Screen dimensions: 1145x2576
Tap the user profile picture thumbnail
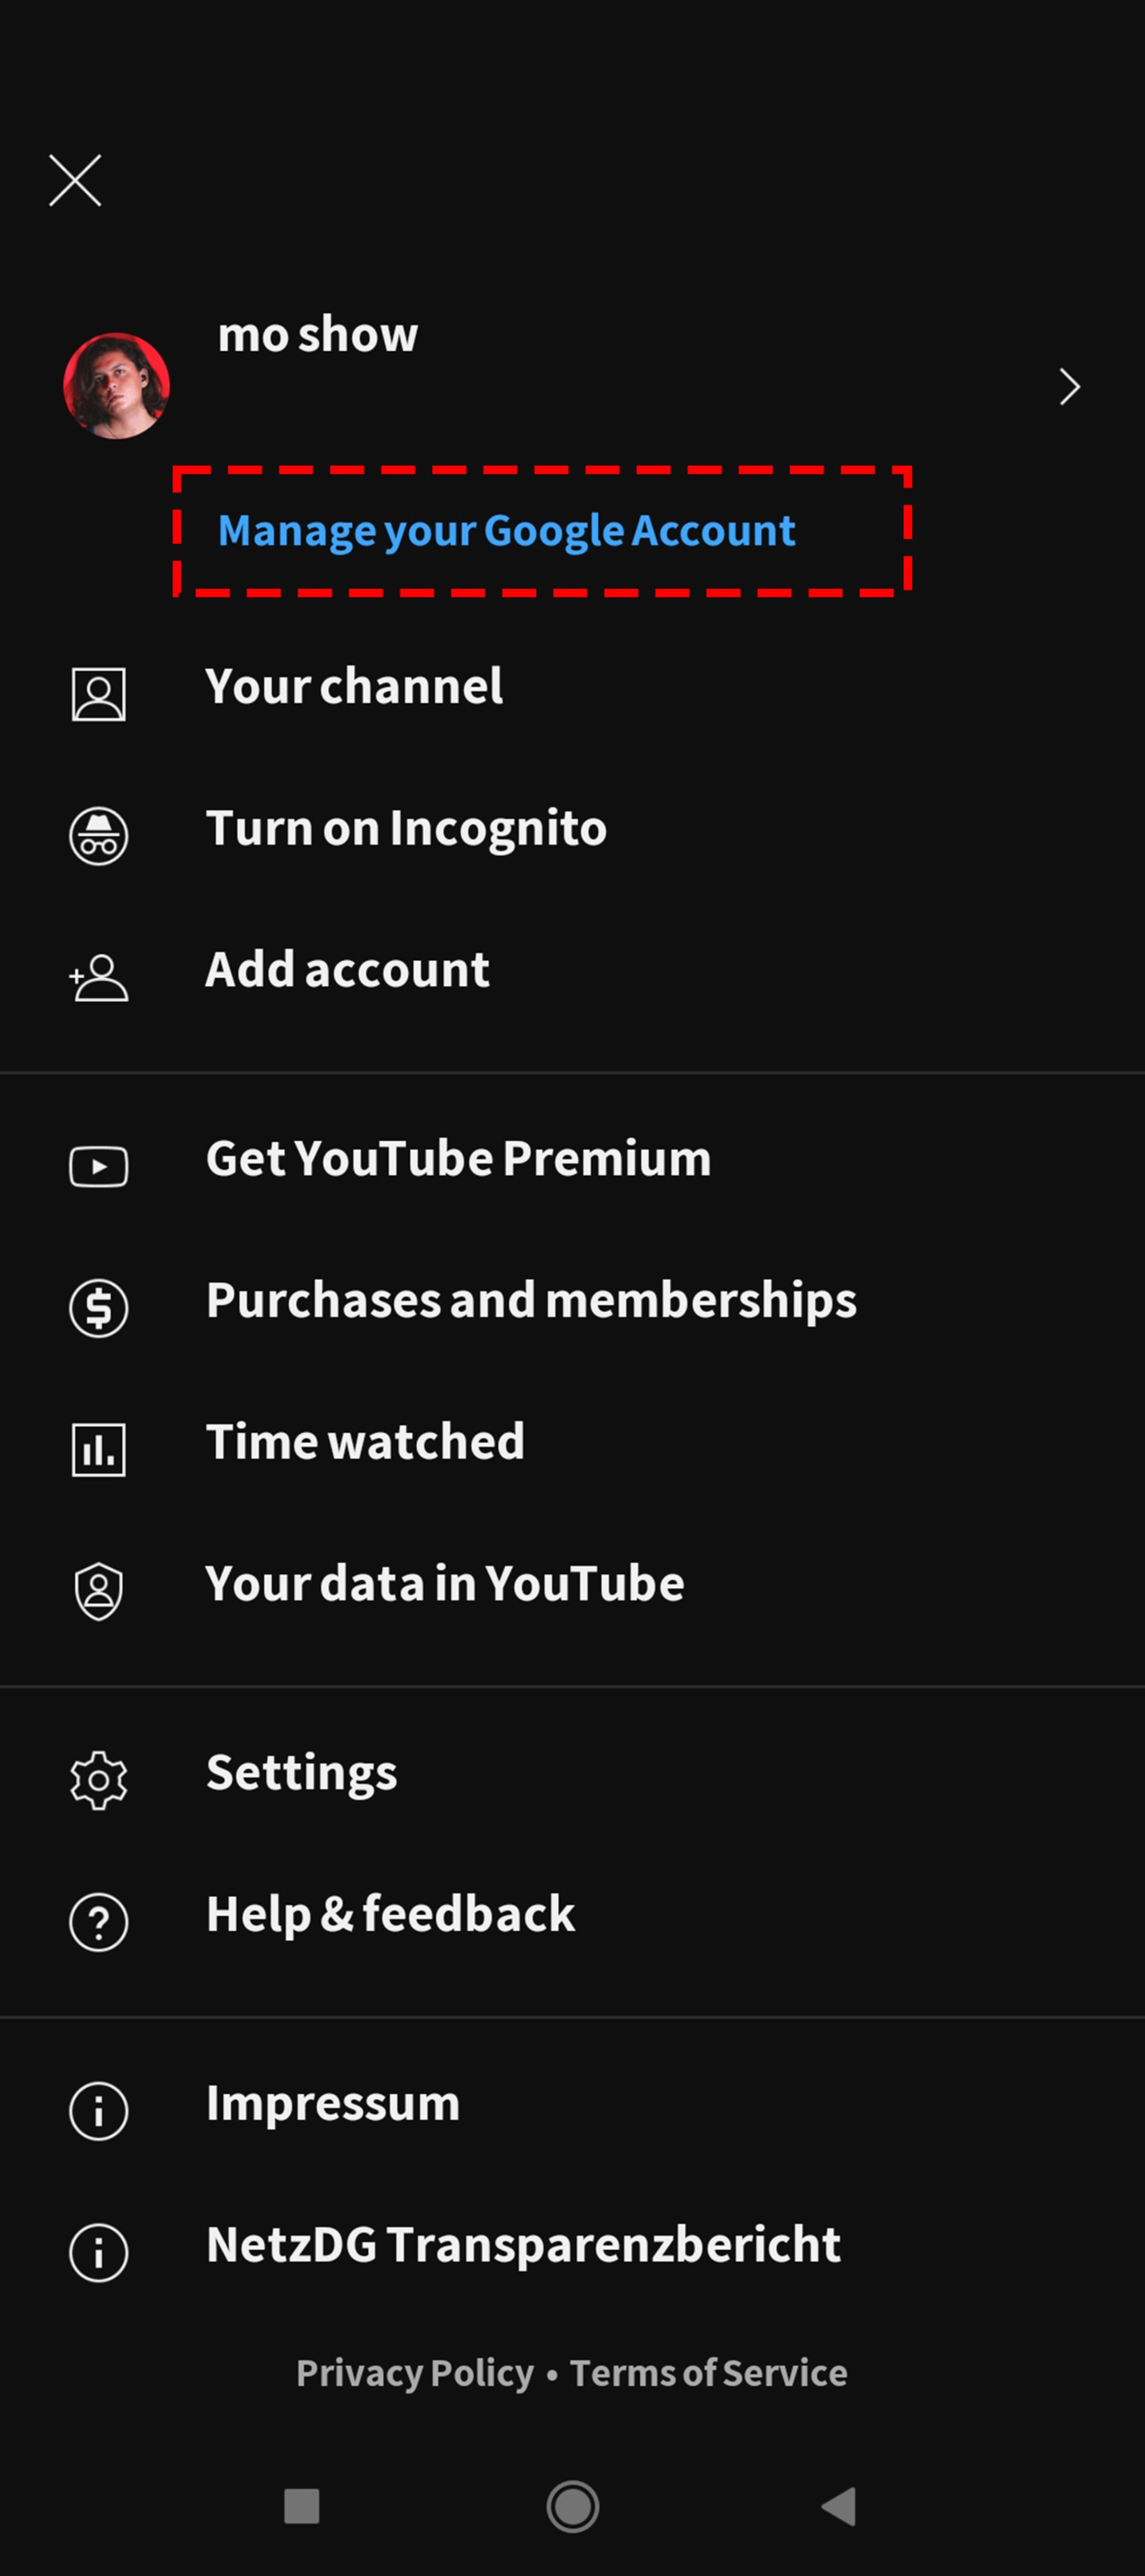117,386
